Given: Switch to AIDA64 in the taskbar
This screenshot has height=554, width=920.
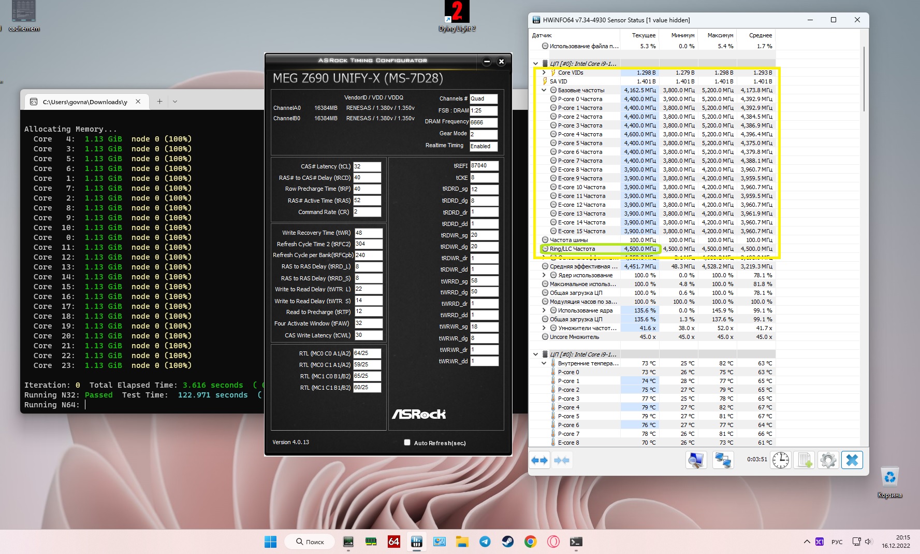Looking at the screenshot, I should click(393, 542).
